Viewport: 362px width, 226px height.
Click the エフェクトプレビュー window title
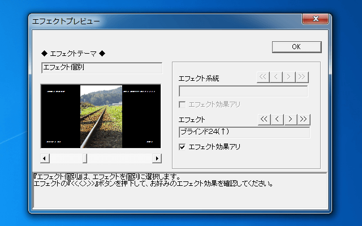(x=66, y=21)
